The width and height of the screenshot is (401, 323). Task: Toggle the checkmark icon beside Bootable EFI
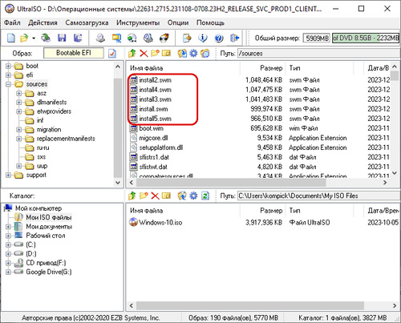112,54
